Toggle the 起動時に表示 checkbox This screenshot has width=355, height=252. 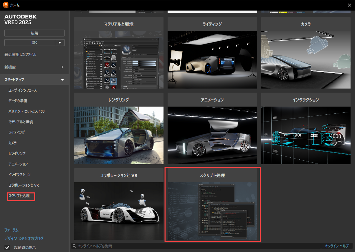tap(7, 248)
